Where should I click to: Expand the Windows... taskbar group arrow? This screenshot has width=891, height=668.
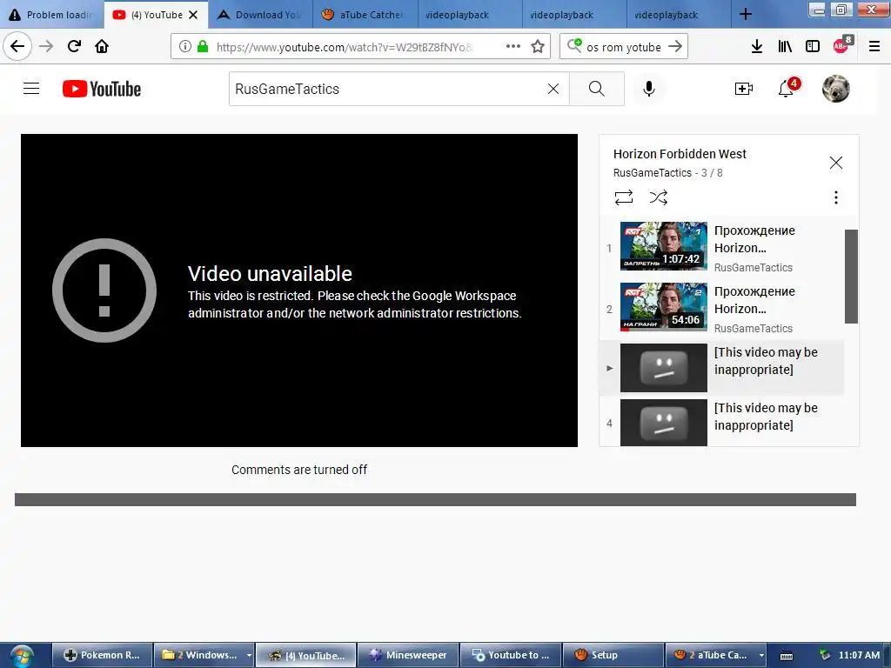tap(248, 656)
